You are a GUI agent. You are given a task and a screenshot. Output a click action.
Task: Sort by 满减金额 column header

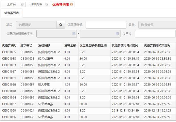[x=71, y=46]
